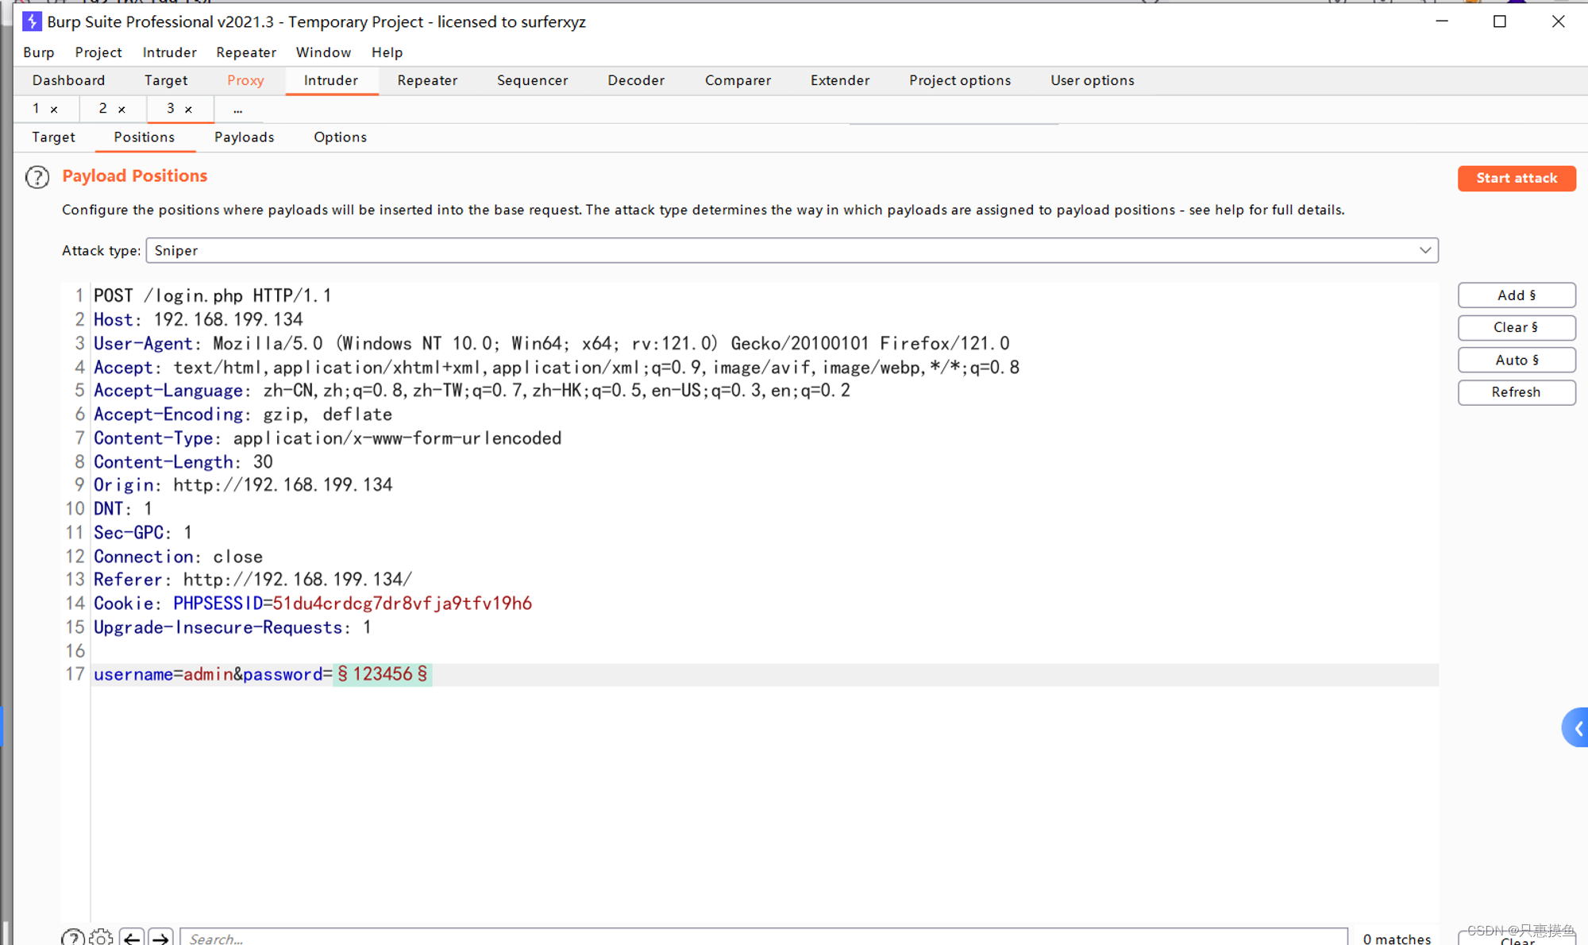Viewport: 1588px width, 945px height.
Task: Select Intruder attack tab 2
Action: click(102, 109)
